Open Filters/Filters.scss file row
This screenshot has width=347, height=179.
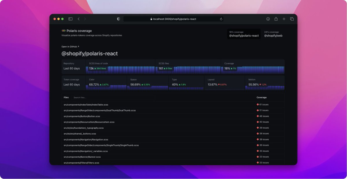click(173, 163)
